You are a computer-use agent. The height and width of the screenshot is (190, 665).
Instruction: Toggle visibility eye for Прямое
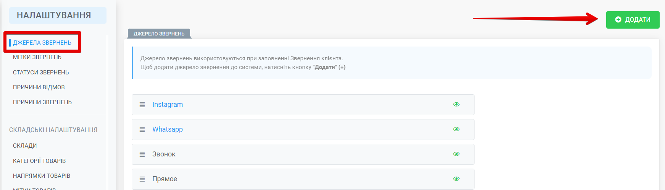pyautogui.click(x=456, y=179)
